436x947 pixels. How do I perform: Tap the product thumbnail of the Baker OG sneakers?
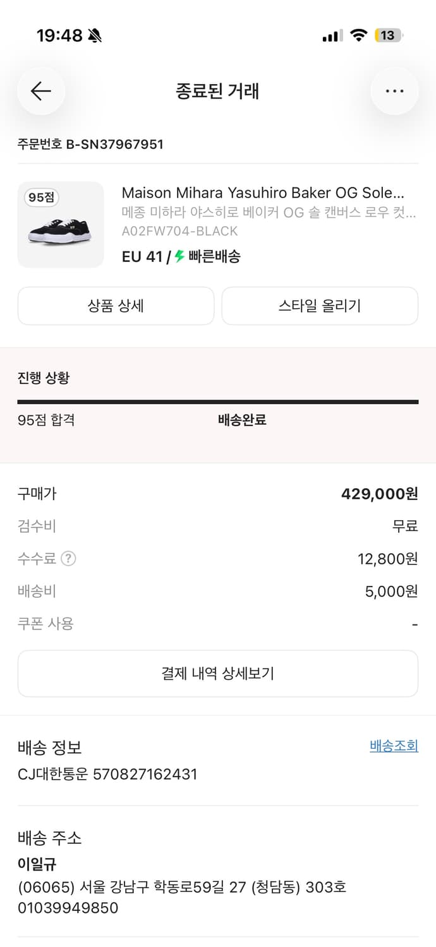[x=61, y=224]
